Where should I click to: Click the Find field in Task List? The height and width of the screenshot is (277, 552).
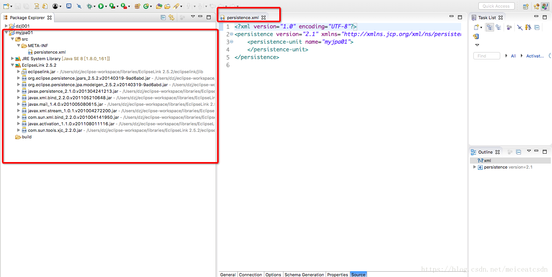(x=486, y=56)
